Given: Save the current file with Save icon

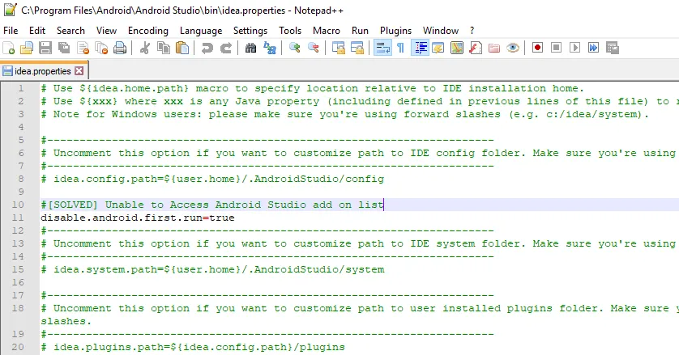Looking at the screenshot, I should click(45, 48).
